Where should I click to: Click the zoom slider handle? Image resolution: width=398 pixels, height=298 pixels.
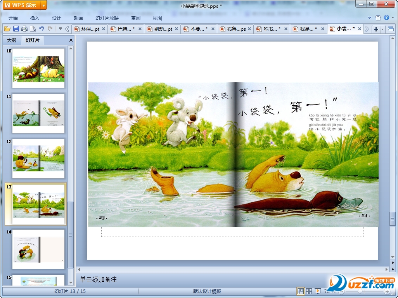(360, 291)
